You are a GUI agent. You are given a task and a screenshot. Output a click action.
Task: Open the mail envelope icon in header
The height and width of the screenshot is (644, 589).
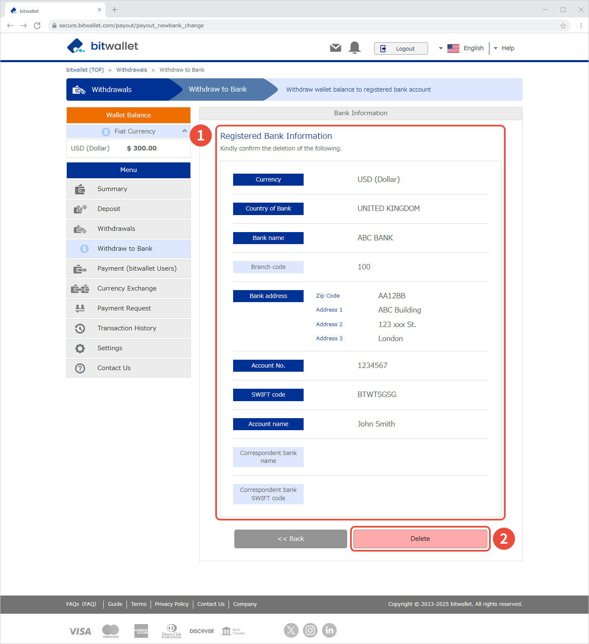(336, 48)
